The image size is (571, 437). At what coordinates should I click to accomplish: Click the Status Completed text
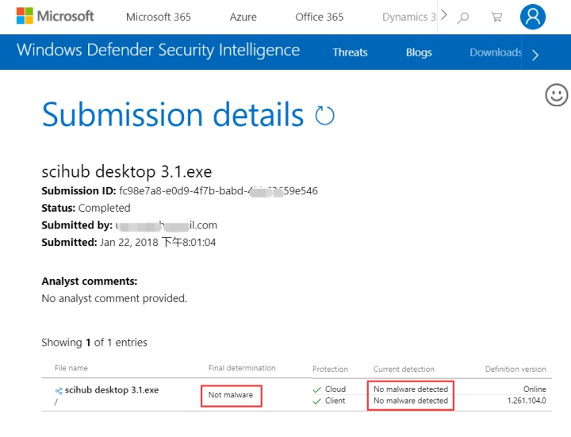pos(104,208)
